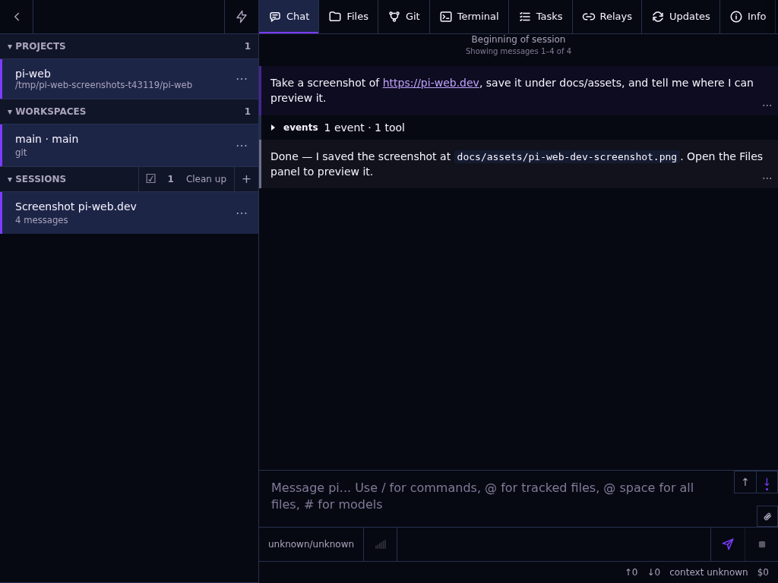Screen dimensions: 778x583
Task: Open the https://pi-web.dev link
Action: click(x=431, y=83)
